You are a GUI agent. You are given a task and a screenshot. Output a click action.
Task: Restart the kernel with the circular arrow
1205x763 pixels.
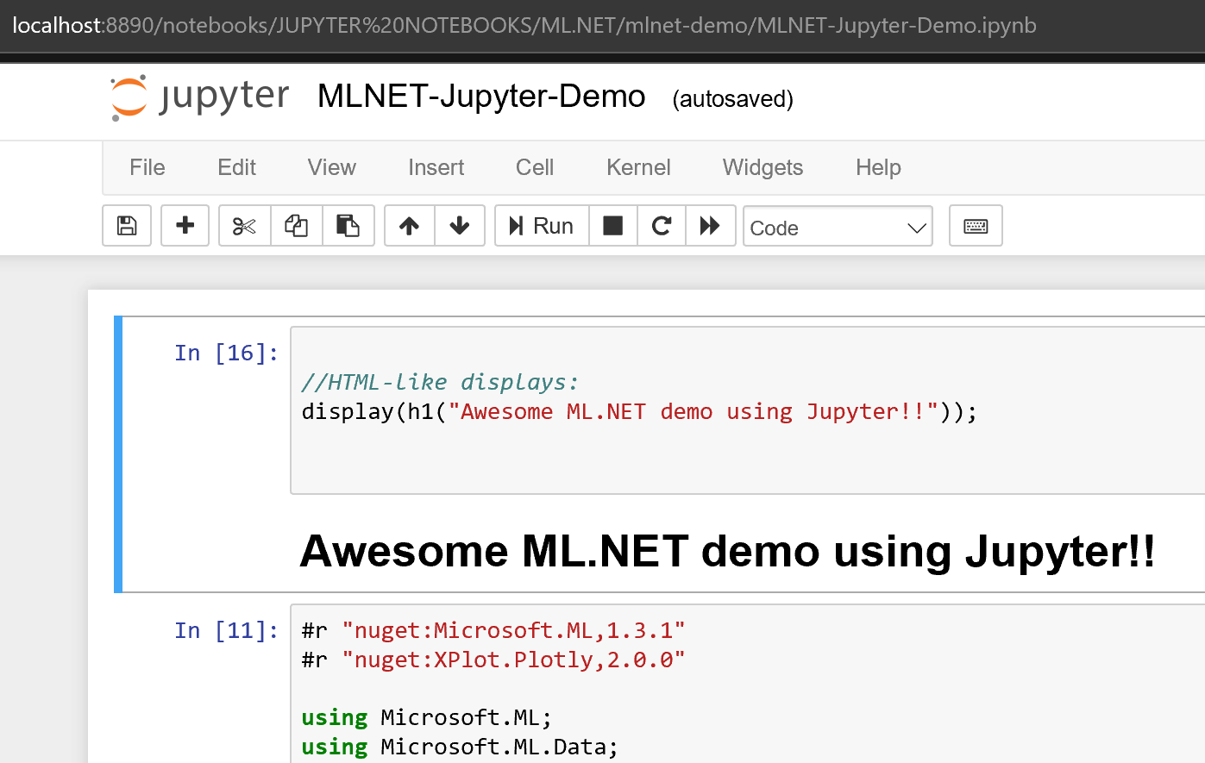coord(662,226)
